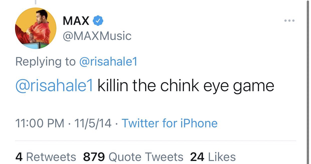Screen dimensions: 311x164
Task: Click the 11:00 PM timestamp
Action: tap(40, 123)
